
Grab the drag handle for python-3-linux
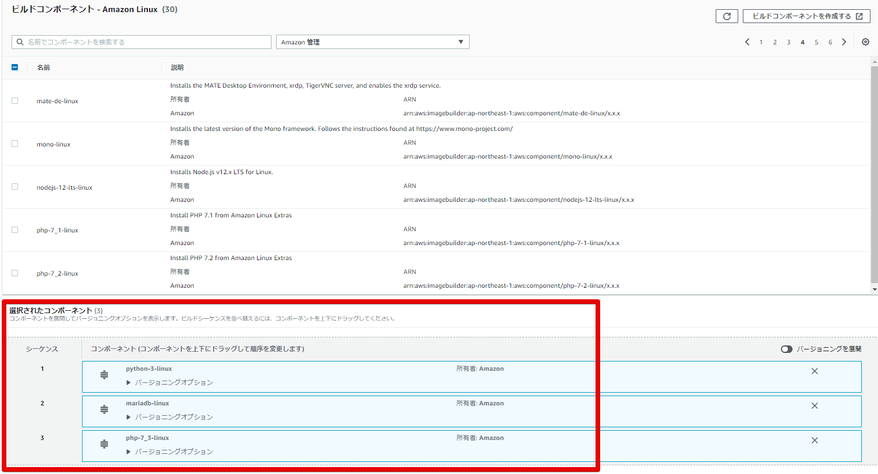pyautogui.click(x=103, y=374)
